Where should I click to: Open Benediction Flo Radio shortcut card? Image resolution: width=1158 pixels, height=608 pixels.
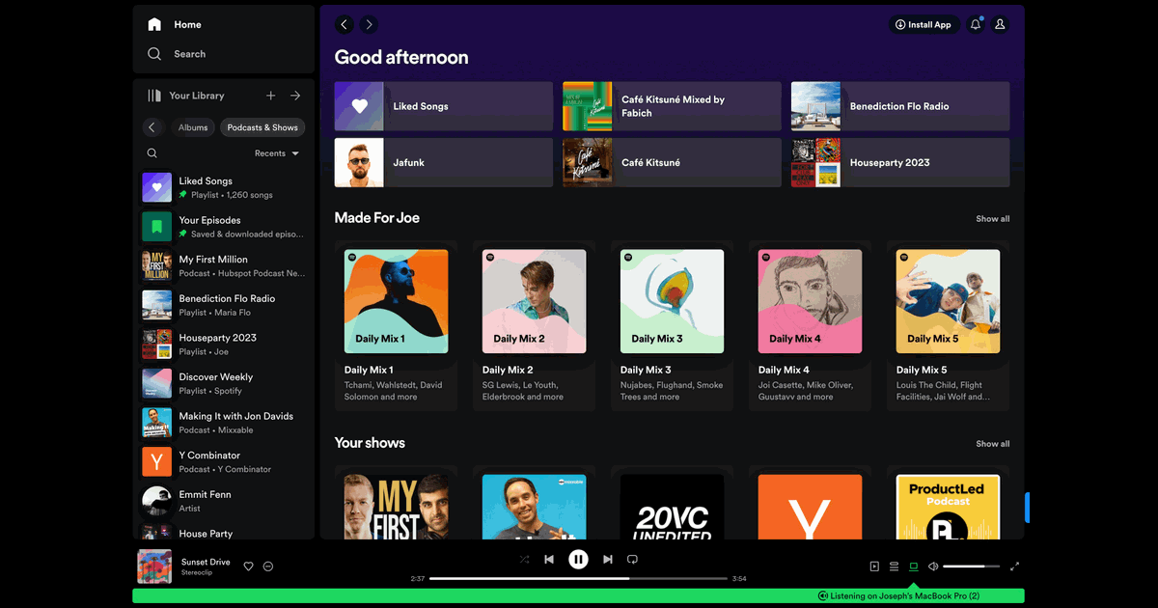coord(900,106)
